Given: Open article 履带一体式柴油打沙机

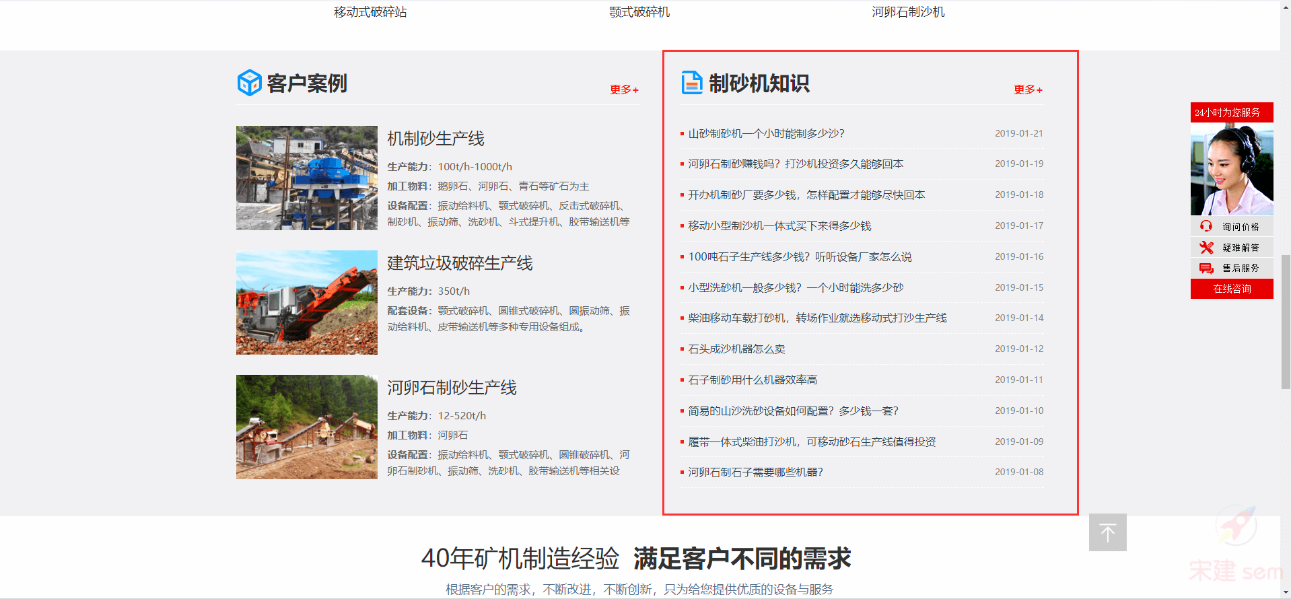Looking at the screenshot, I should (812, 442).
